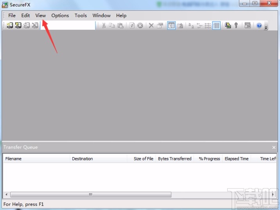280x210 pixels.
Task: Click the Reconnect toolbar icon
Action: click(27, 25)
